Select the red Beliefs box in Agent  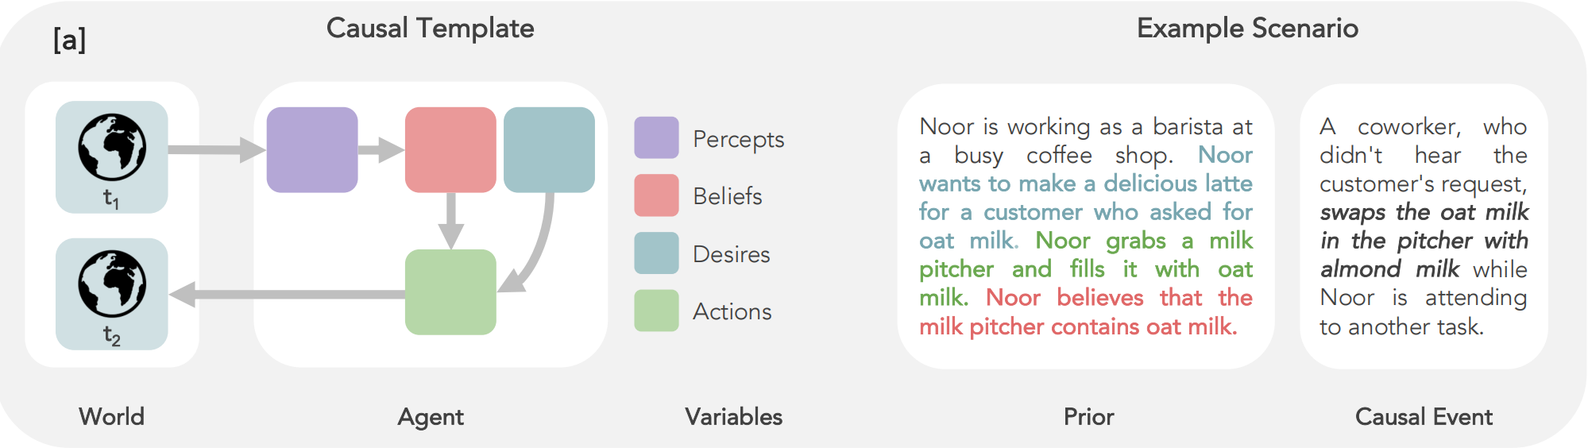(x=450, y=150)
